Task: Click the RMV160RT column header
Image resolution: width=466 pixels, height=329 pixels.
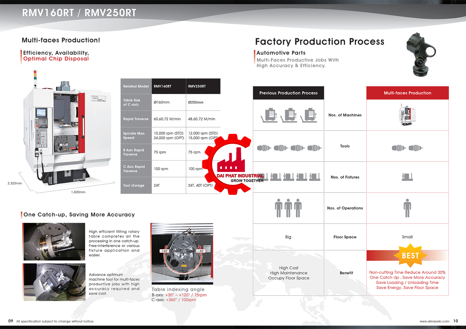Action: 169,86
